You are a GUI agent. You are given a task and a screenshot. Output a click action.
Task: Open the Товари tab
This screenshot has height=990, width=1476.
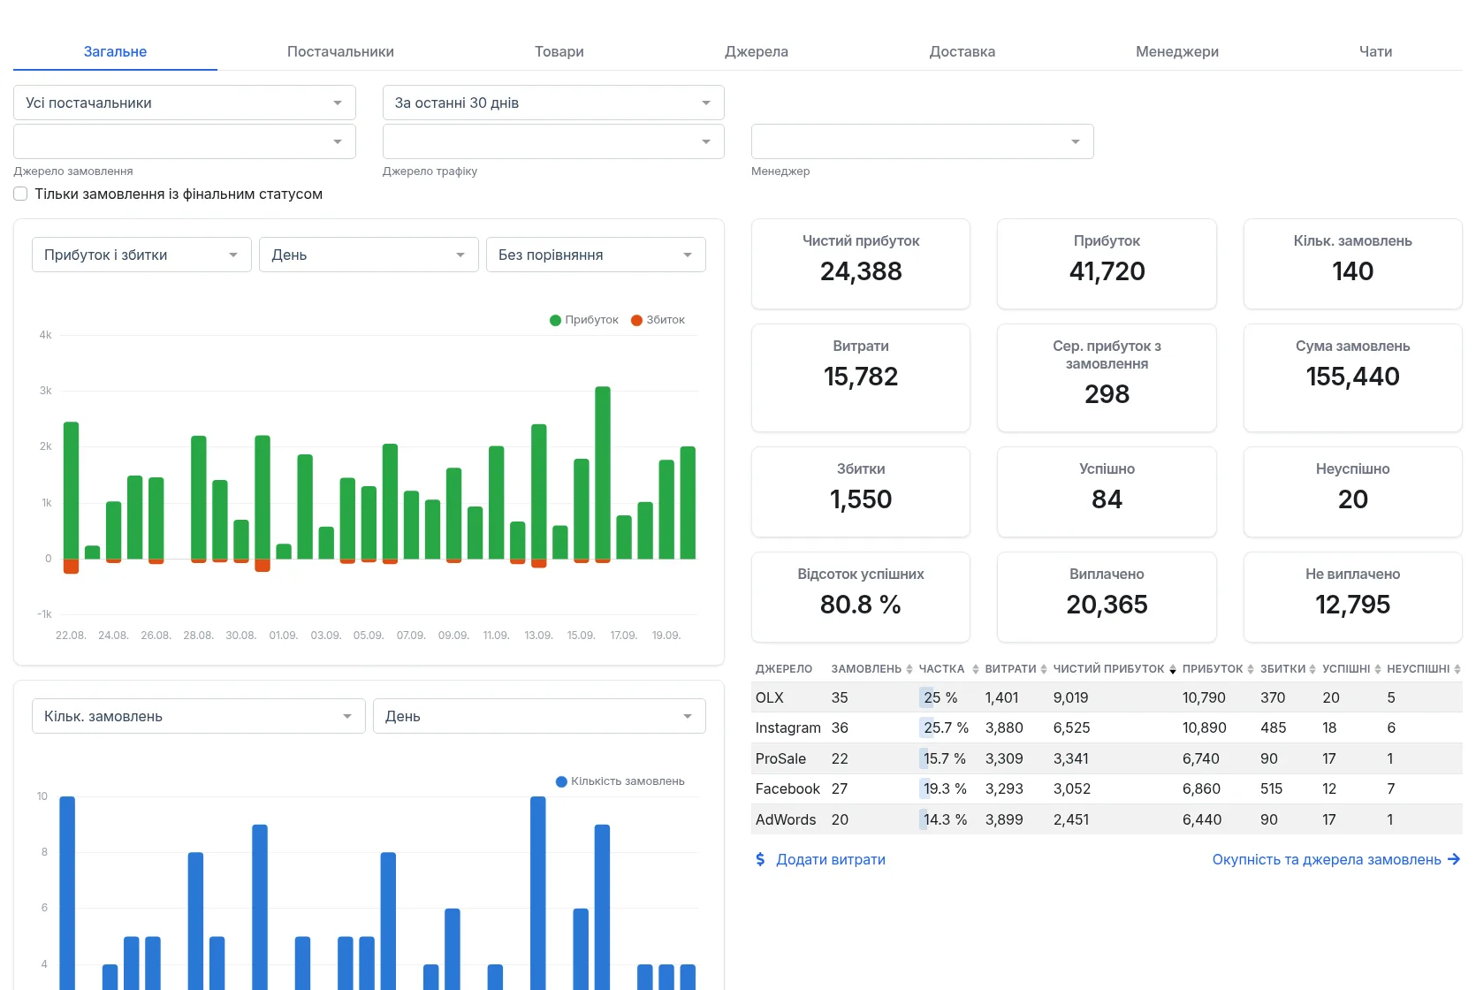(559, 51)
